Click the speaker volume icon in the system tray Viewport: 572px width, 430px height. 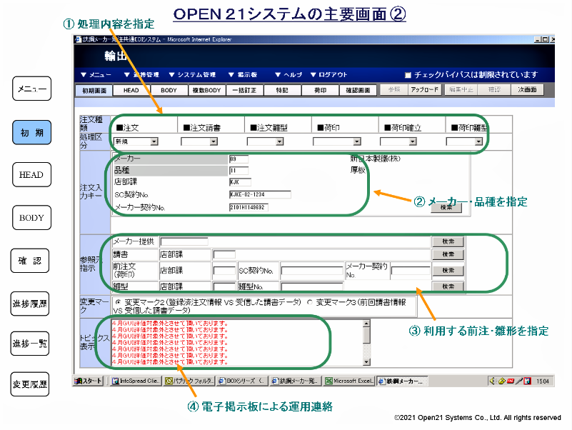(493, 381)
